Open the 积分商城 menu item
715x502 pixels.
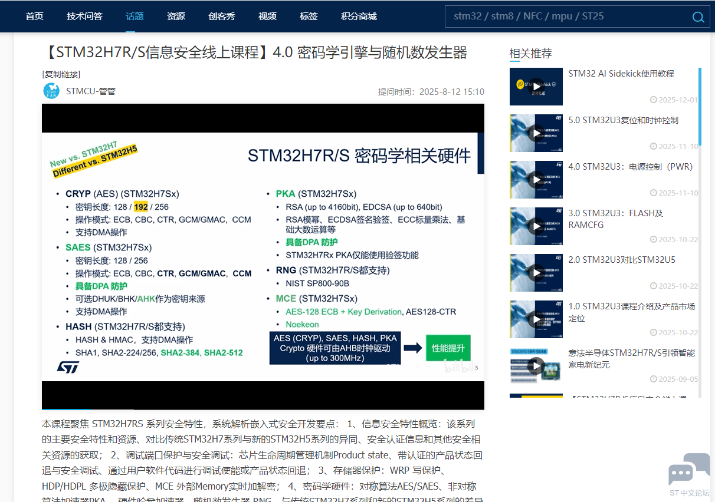[357, 16]
